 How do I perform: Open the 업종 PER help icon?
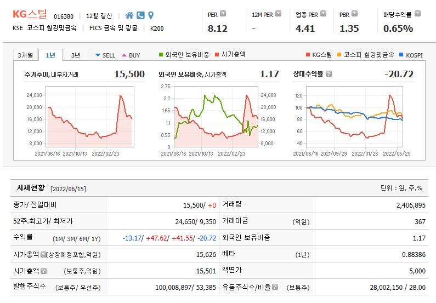point(323,13)
